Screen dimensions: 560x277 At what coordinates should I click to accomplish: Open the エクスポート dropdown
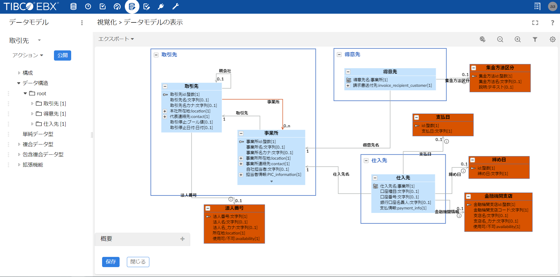(116, 39)
